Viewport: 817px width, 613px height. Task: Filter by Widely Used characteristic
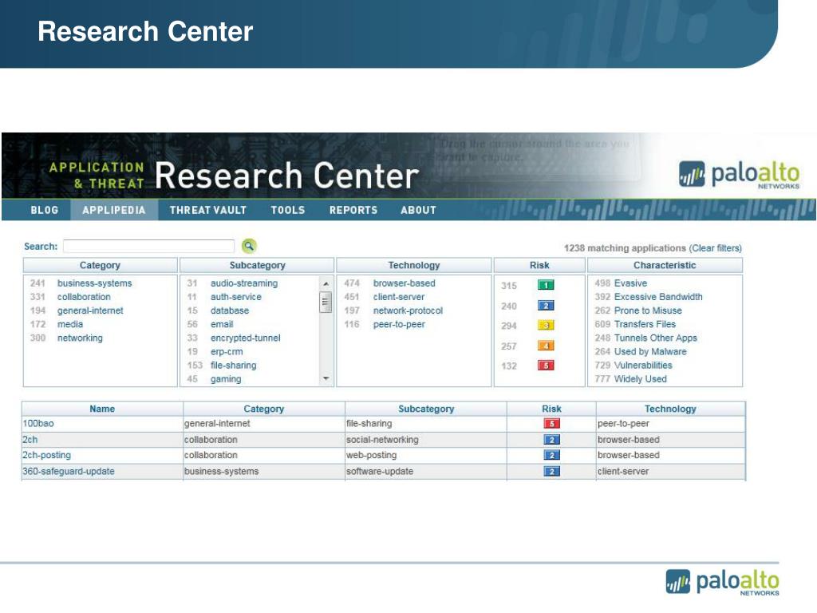pyautogui.click(x=641, y=379)
